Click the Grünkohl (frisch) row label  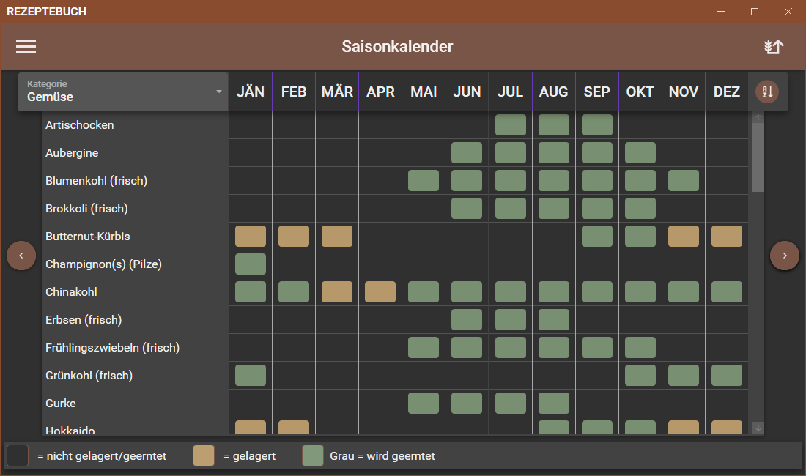tap(89, 376)
